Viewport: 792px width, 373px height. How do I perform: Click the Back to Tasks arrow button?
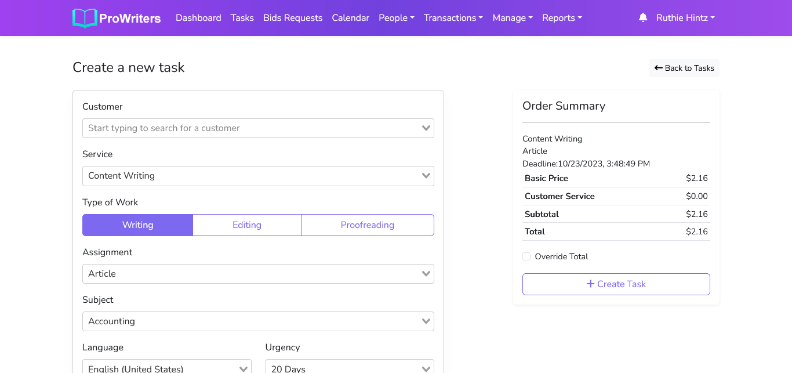click(x=684, y=68)
